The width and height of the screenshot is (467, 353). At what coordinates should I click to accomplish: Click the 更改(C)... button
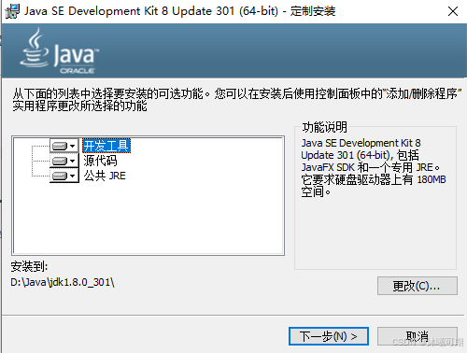coord(417,286)
